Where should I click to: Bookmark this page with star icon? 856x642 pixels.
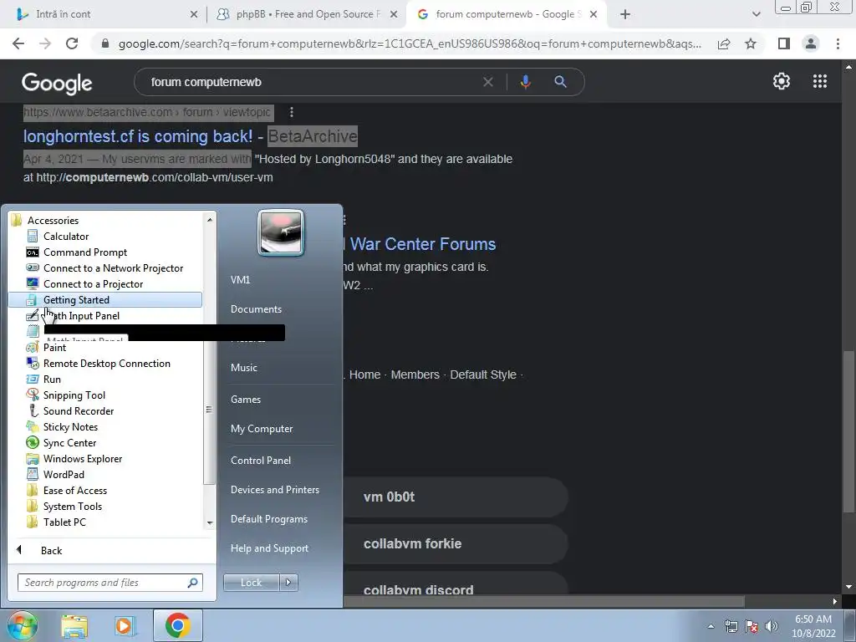click(x=751, y=43)
